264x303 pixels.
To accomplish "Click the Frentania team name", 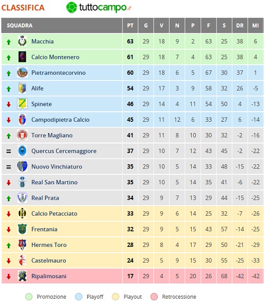I will tap(44, 229).
